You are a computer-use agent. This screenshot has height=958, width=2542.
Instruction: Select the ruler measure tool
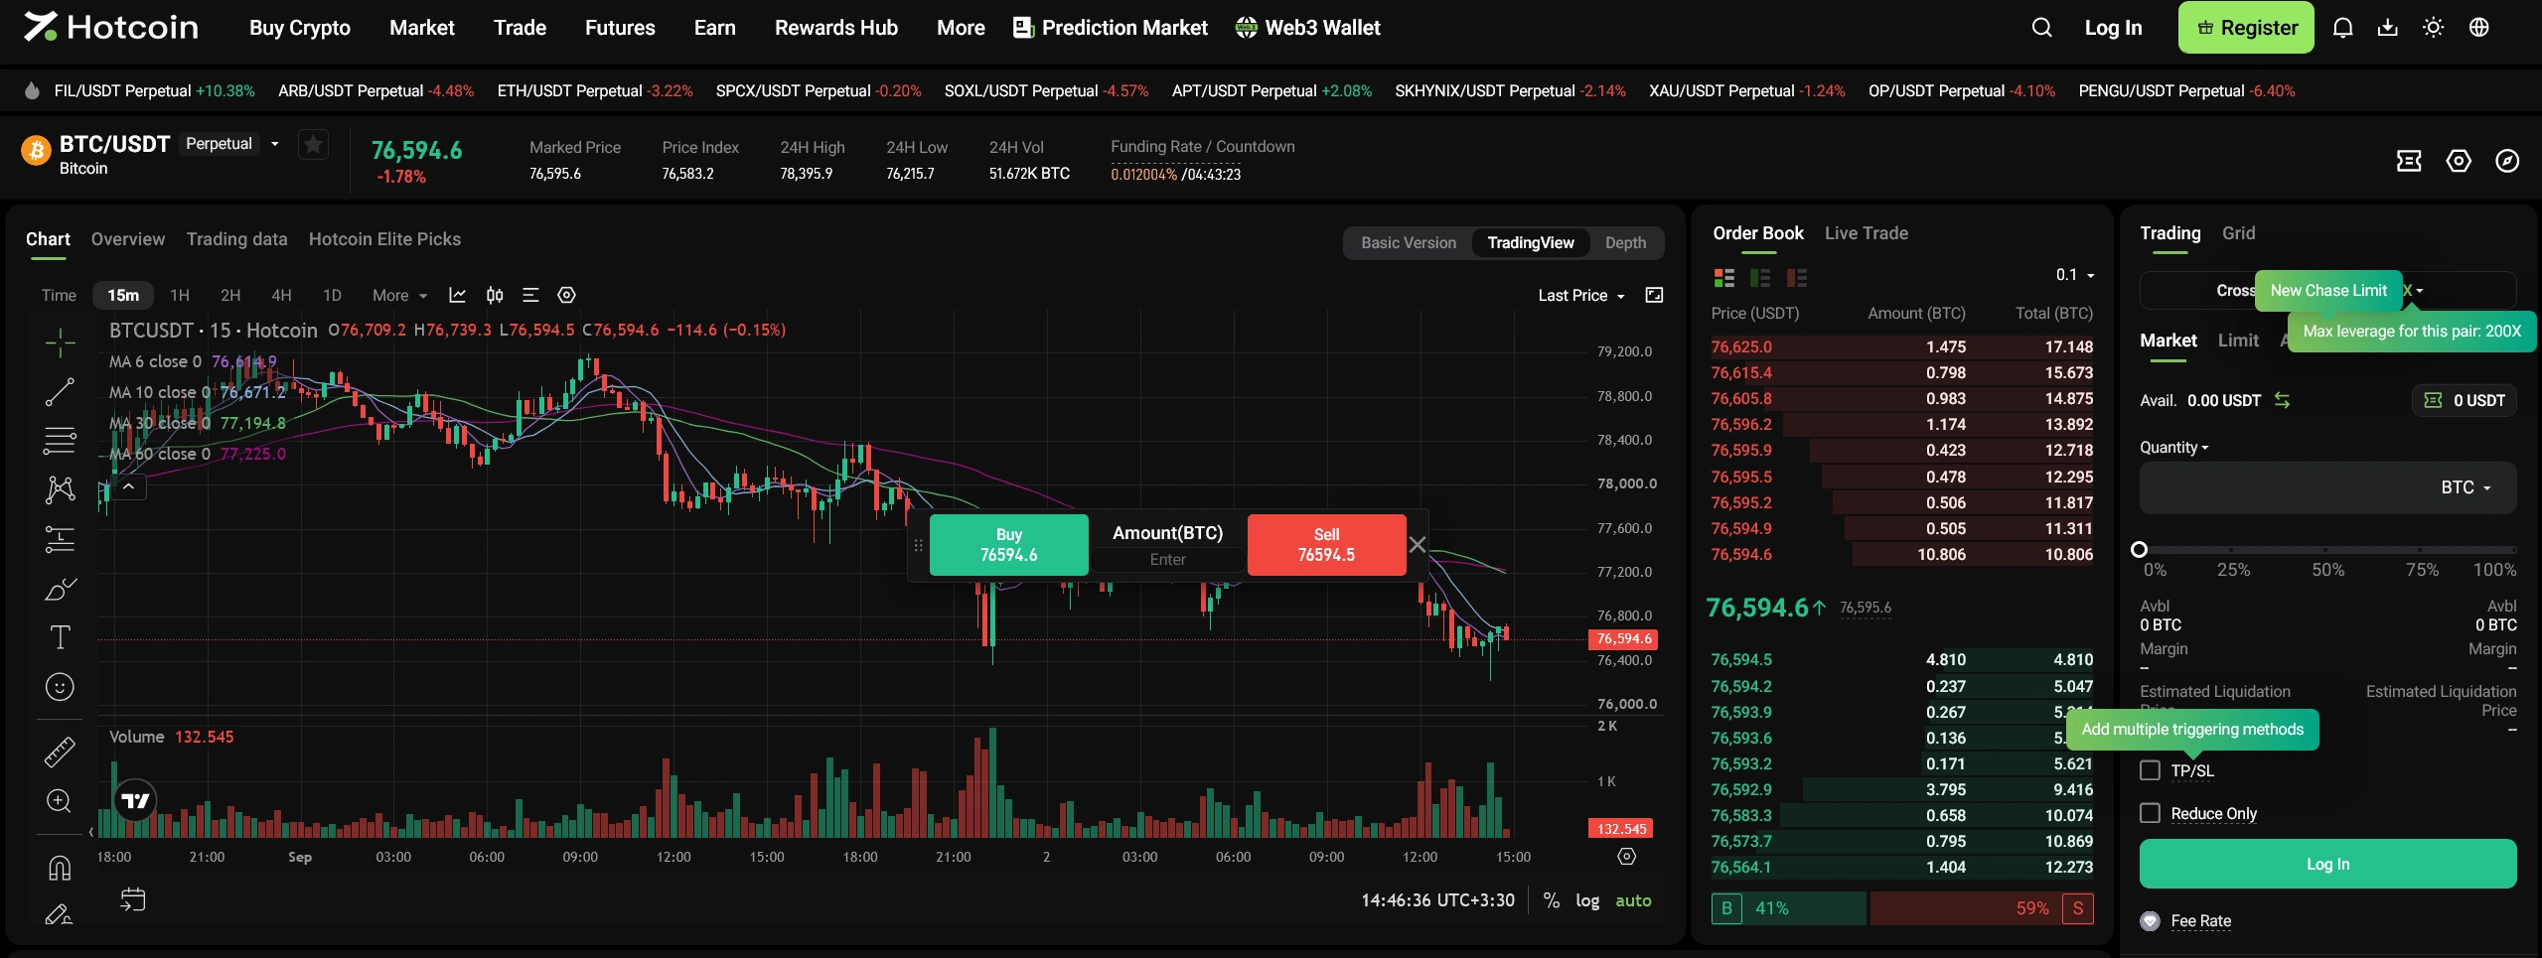point(60,752)
